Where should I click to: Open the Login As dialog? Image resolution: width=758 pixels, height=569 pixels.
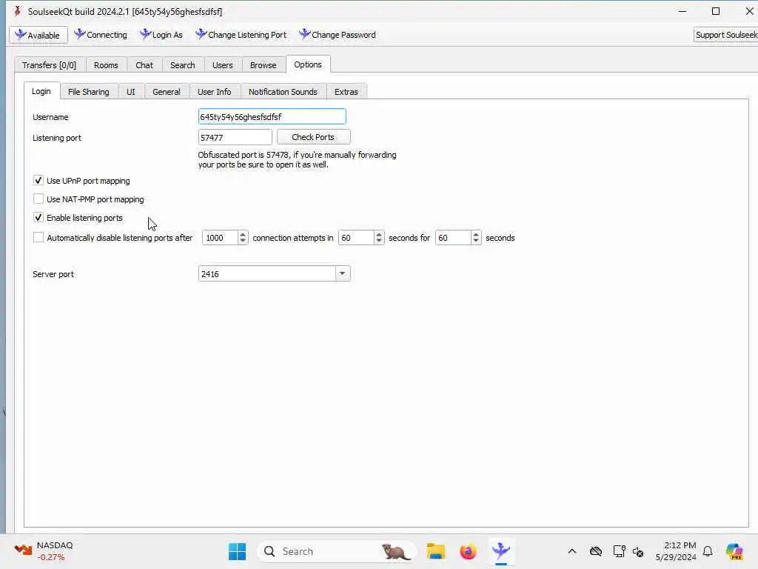coord(161,35)
